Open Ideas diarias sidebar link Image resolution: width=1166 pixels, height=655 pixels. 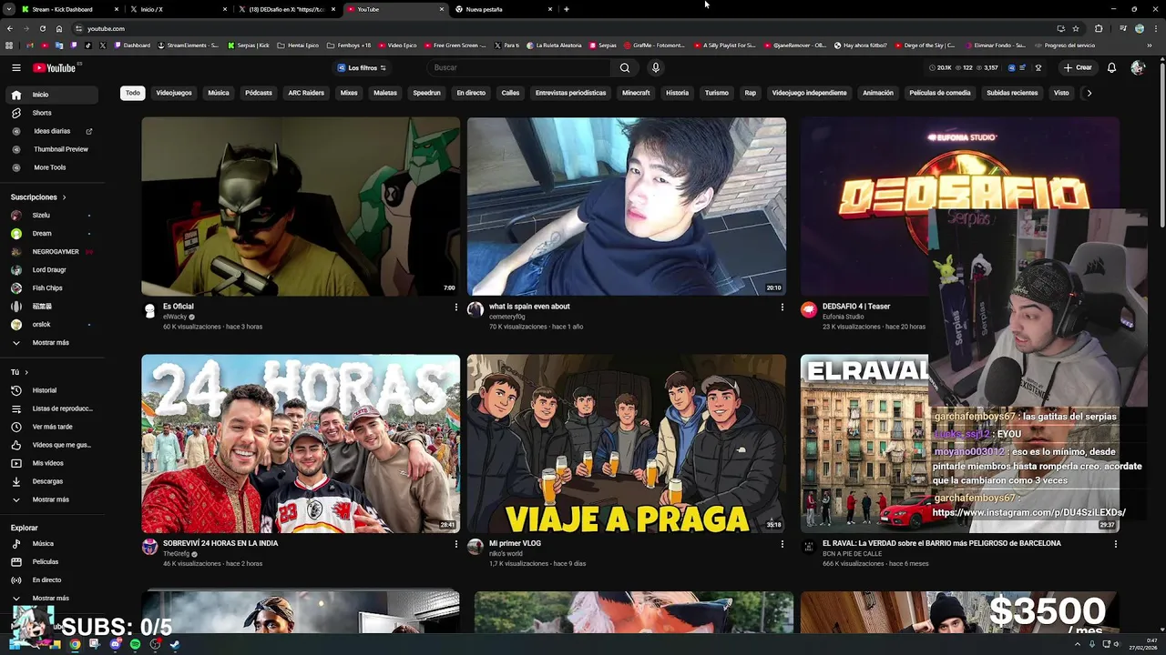pos(52,131)
